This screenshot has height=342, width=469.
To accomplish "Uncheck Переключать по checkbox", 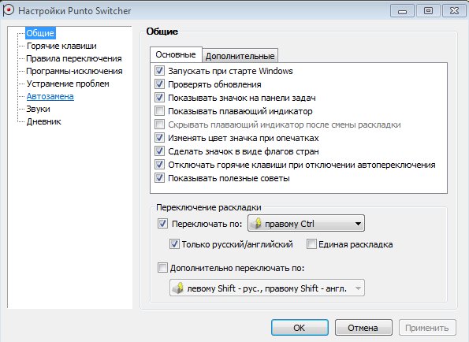I will click(162, 224).
